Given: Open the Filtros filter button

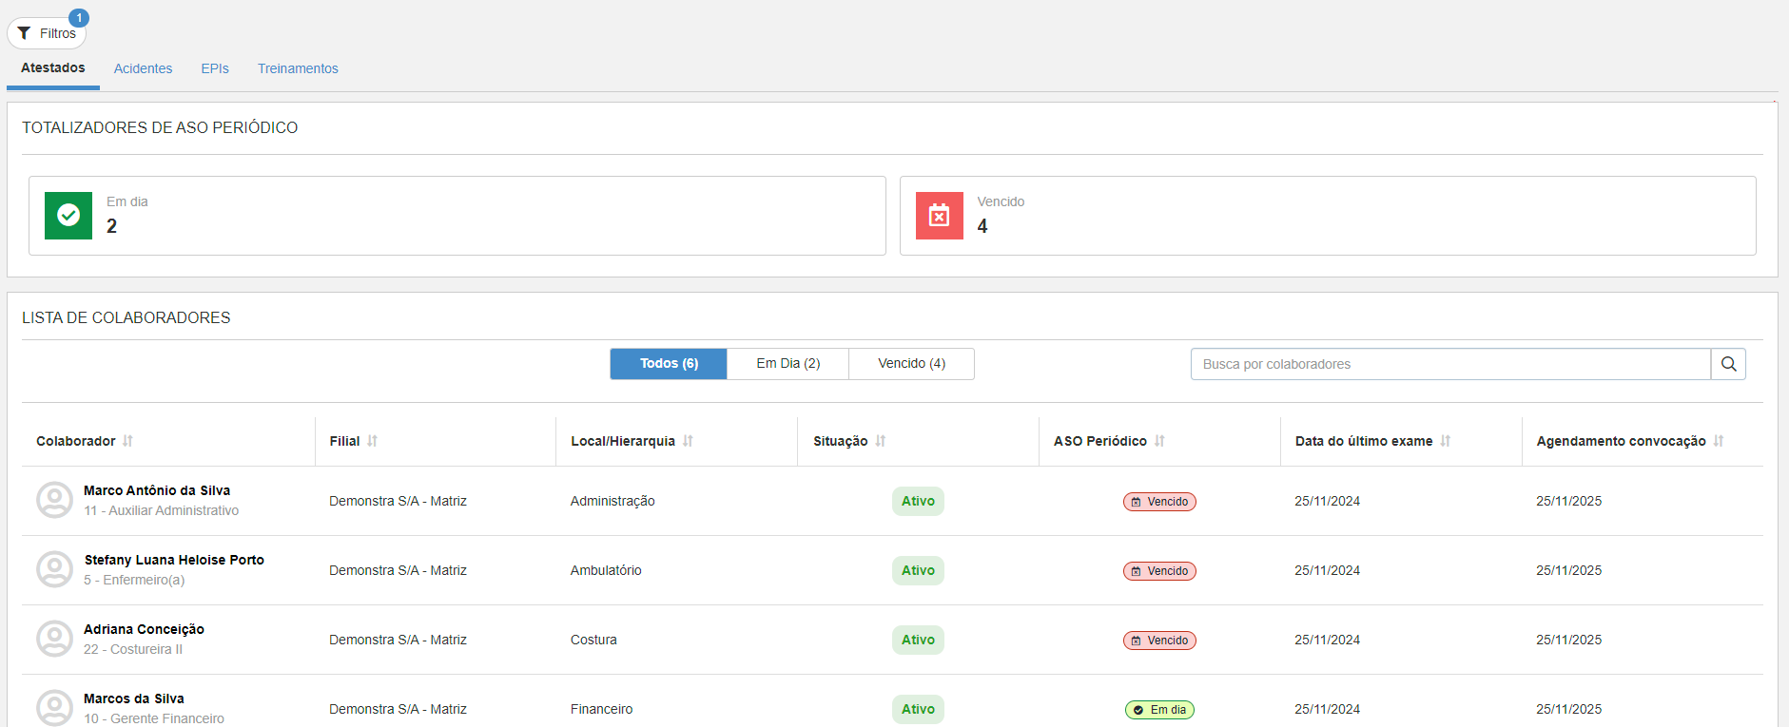Looking at the screenshot, I should [47, 33].
